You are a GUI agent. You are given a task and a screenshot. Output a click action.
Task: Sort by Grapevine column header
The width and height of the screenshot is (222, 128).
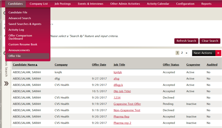pos(193,65)
